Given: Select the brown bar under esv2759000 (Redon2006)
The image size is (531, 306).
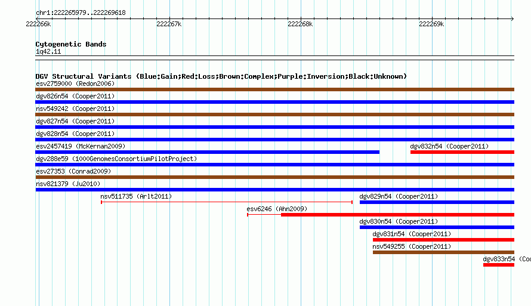Looking at the screenshot, I should (x=274, y=89).
